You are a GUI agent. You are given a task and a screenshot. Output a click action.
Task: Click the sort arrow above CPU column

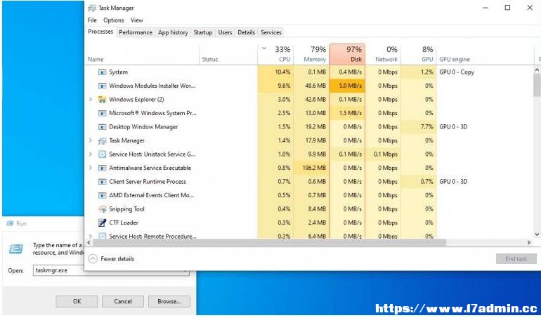coord(264,48)
